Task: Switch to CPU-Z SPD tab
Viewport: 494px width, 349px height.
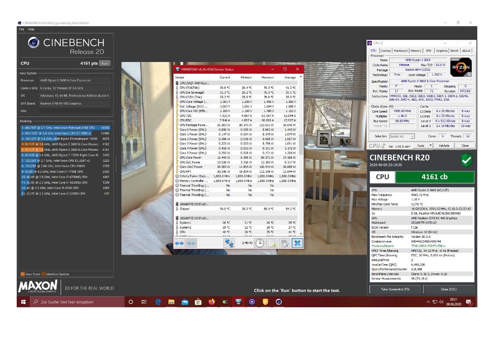Action: [x=428, y=51]
